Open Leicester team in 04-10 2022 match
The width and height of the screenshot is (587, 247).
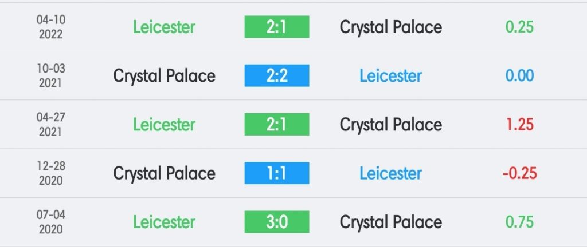[164, 27]
